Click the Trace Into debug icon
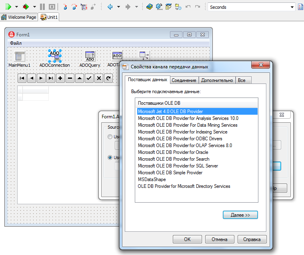The width and height of the screenshot is (304, 255). tap(65, 7)
